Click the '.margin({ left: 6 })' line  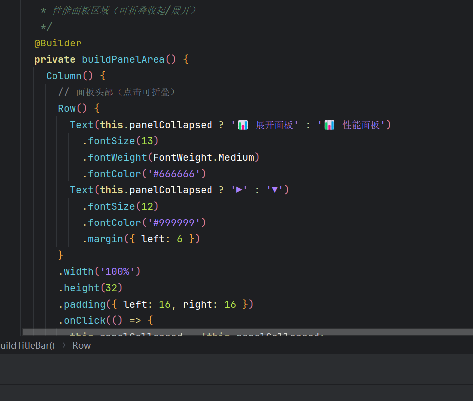pos(141,239)
